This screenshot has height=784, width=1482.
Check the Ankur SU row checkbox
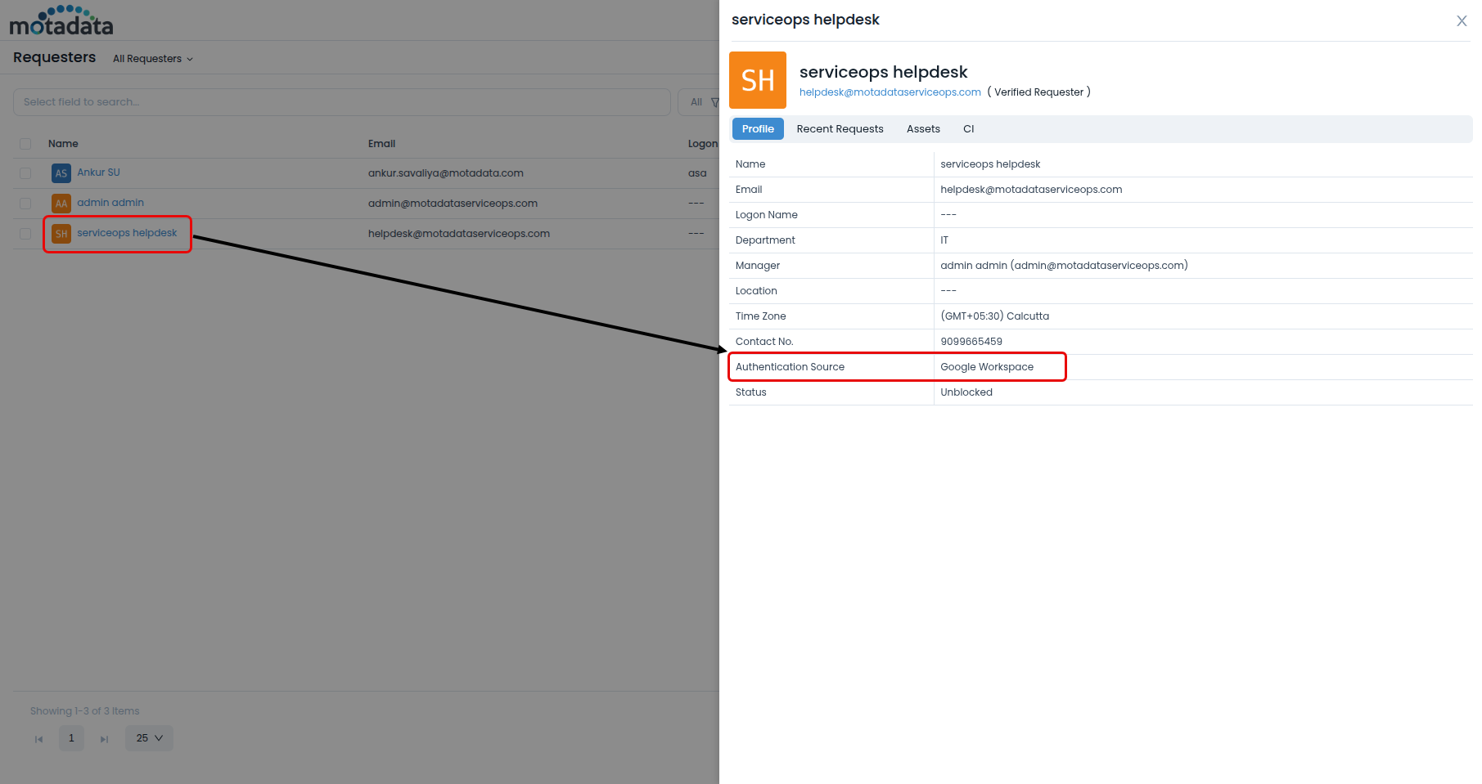tap(25, 173)
